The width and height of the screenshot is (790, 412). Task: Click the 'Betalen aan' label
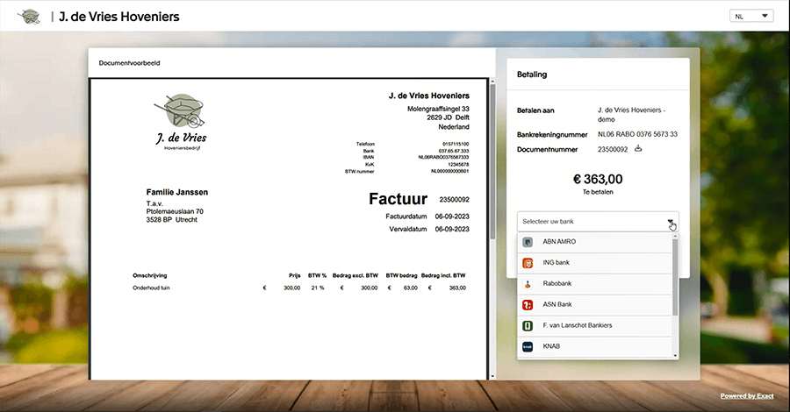pyautogui.click(x=535, y=110)
